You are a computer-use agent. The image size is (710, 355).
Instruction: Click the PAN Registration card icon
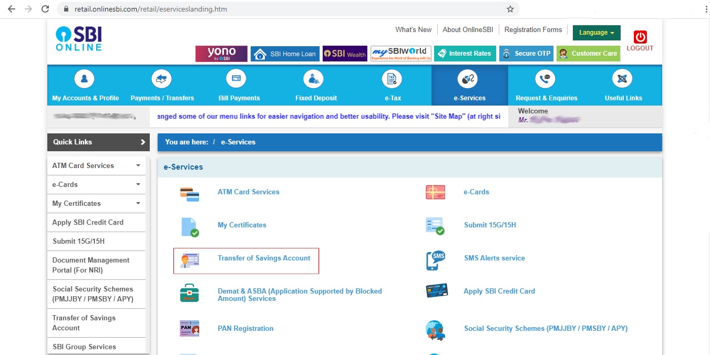pos(190,328)
